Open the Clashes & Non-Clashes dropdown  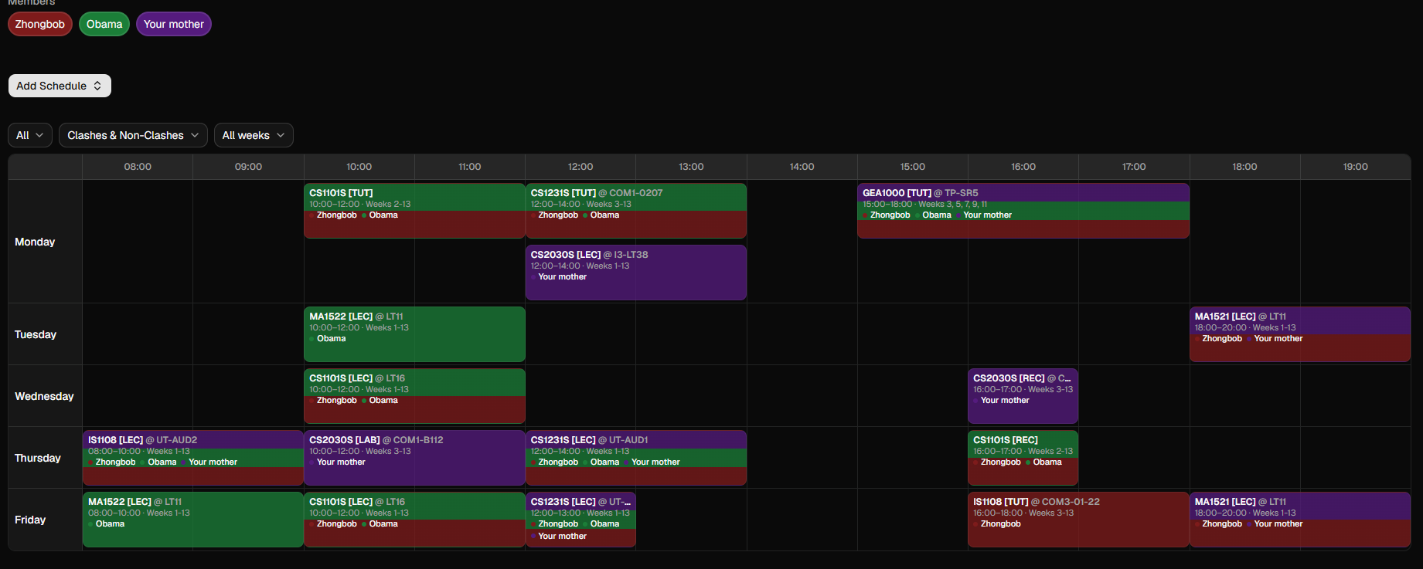tap(133, 135)
